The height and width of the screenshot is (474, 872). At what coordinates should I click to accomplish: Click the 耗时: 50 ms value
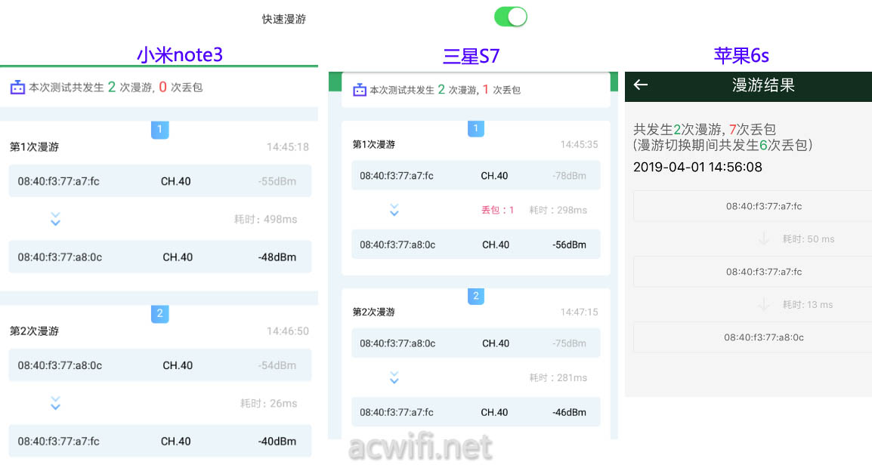[x=809, y=239]
